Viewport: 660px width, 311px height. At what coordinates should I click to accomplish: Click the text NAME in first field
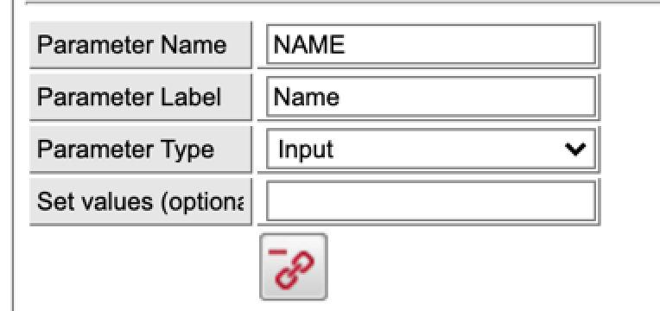click(309, 45)
